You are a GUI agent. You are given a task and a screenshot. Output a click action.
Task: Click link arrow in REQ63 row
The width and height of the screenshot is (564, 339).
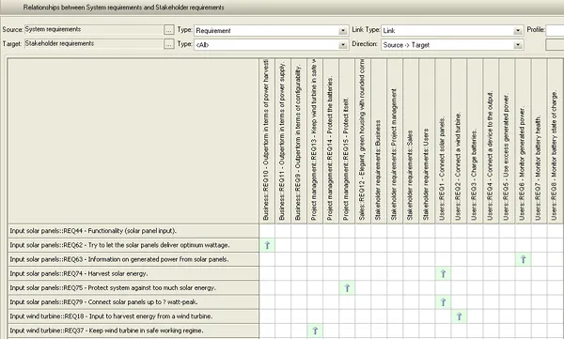524,259
